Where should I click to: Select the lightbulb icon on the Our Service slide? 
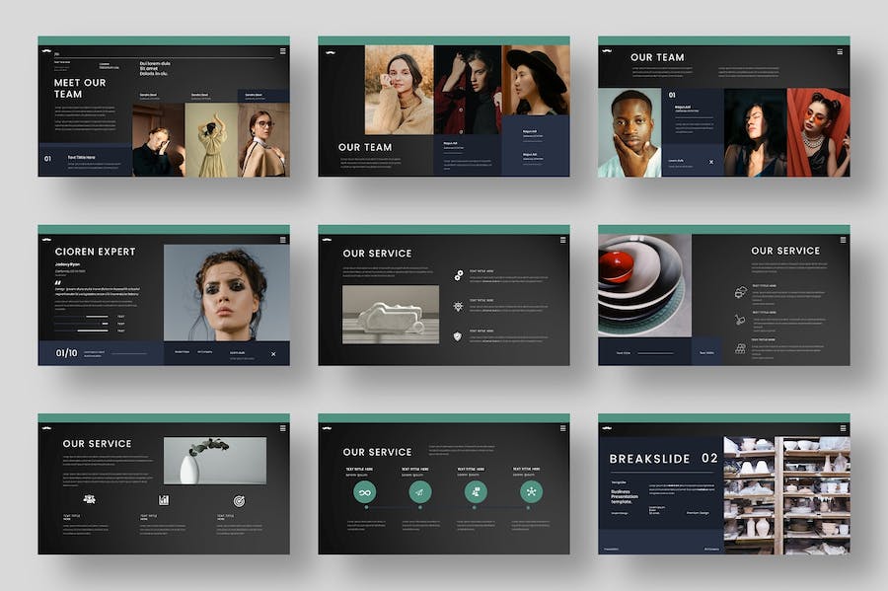tap(458, 306)
